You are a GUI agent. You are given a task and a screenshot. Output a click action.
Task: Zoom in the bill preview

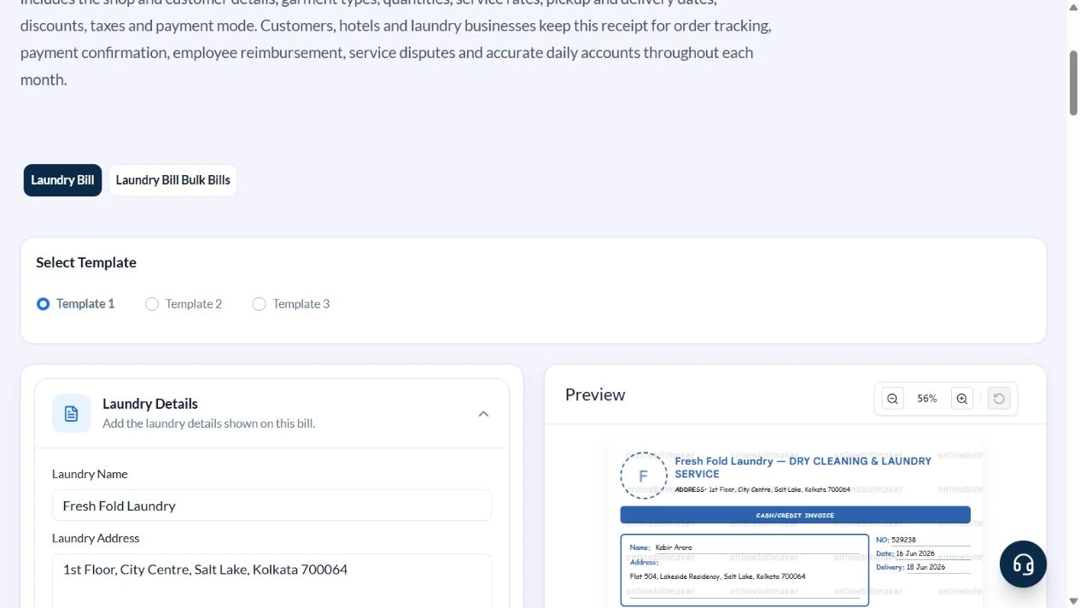coord(962,399)
